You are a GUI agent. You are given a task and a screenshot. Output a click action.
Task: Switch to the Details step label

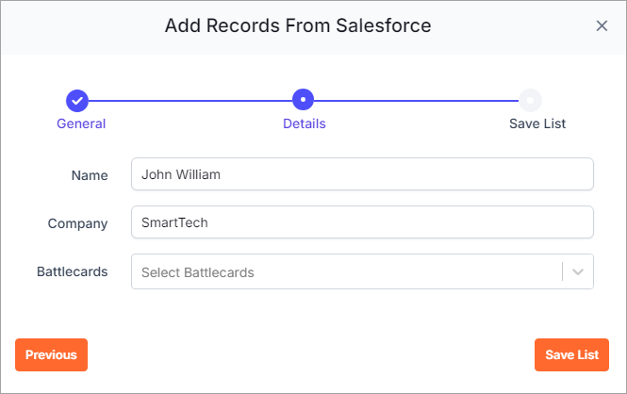[305, 123]
